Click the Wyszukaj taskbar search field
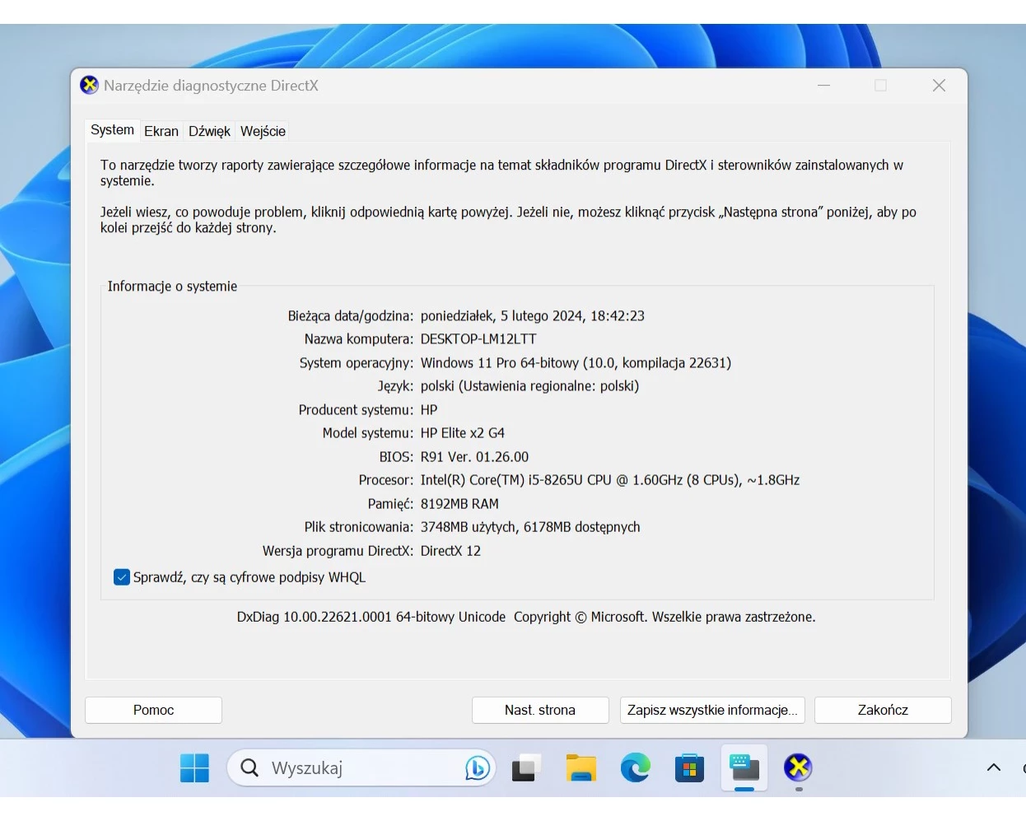 click(362, 768)
